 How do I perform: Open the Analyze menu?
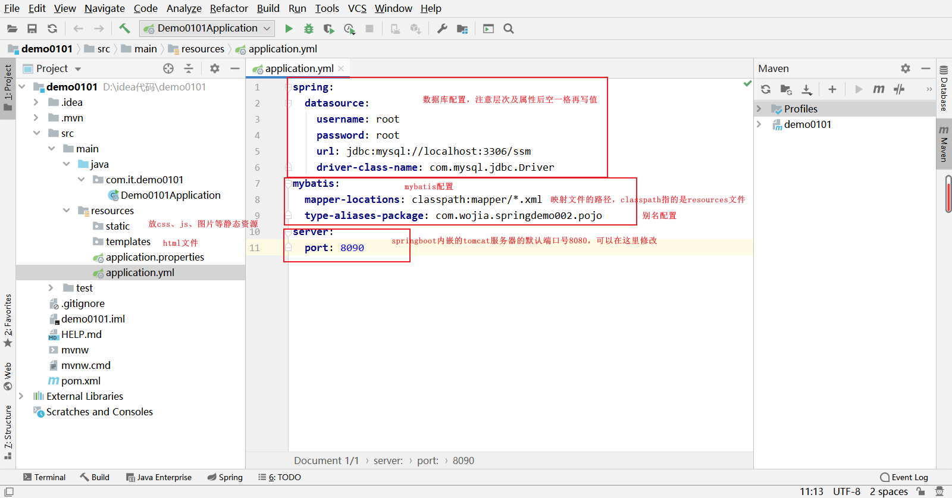184,8
